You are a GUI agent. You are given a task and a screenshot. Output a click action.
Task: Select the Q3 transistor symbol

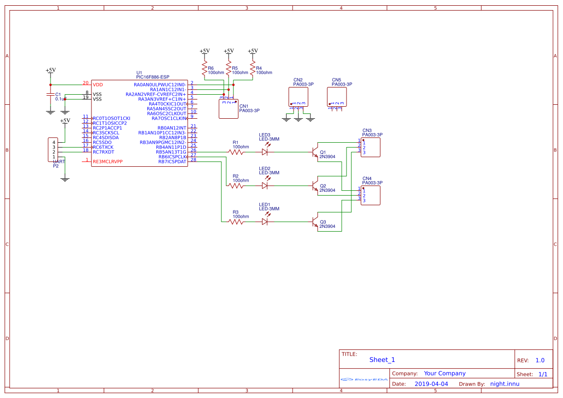(x=315, y=222)
